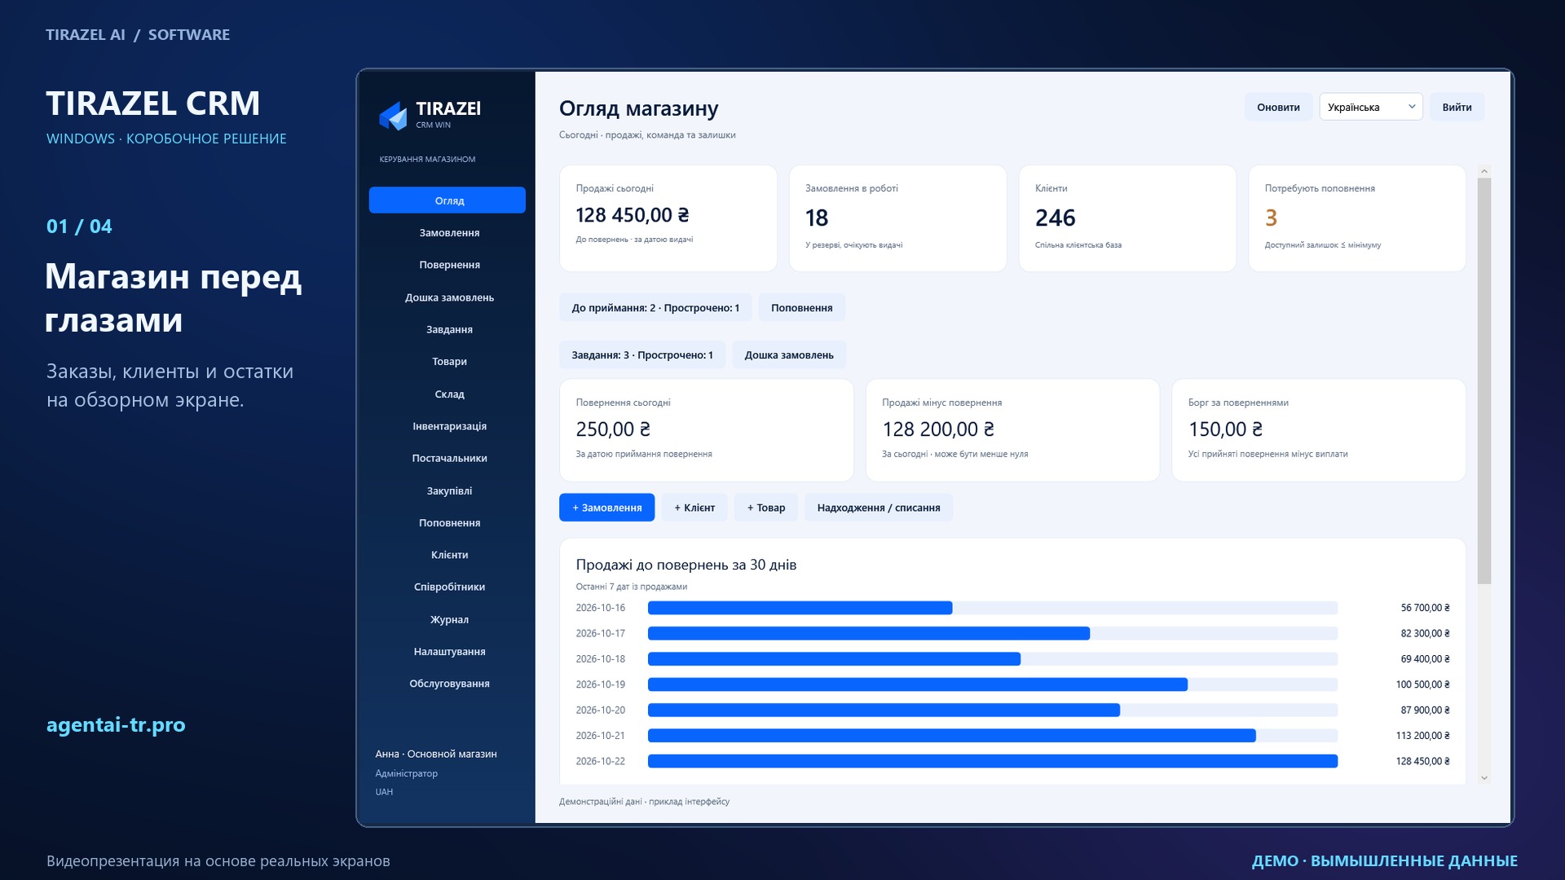Click the + Товар button
The height and width of the screenshot is (880, 1565).
click(765, 507)
